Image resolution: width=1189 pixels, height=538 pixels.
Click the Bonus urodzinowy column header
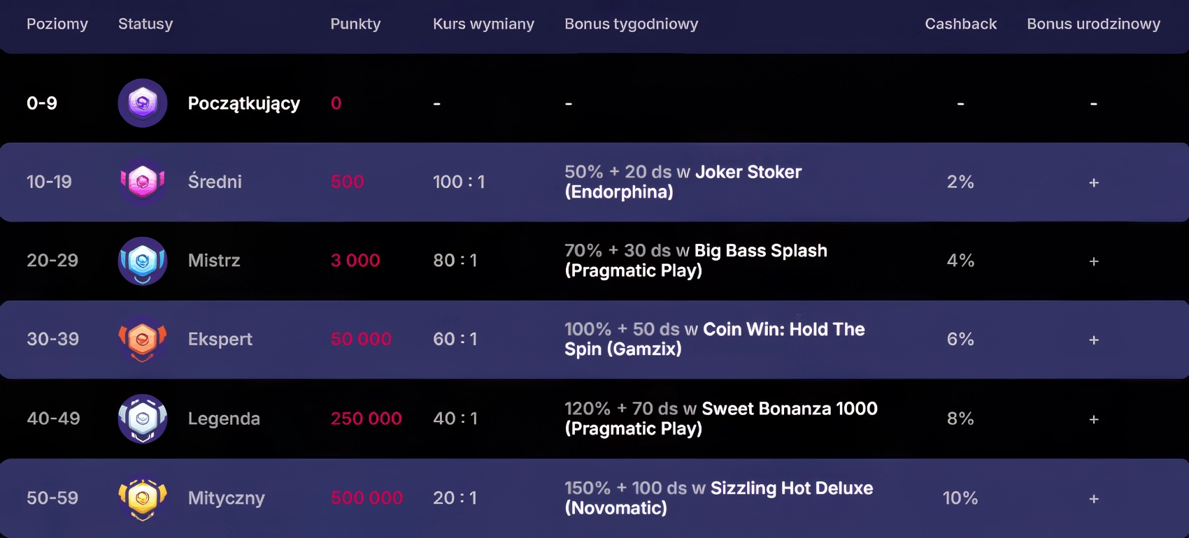[1093, 24]
